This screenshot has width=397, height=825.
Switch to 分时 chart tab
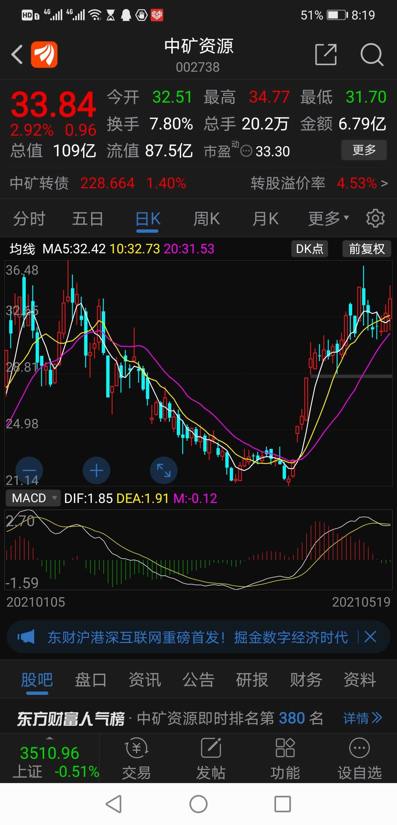(x=29, y=218)
